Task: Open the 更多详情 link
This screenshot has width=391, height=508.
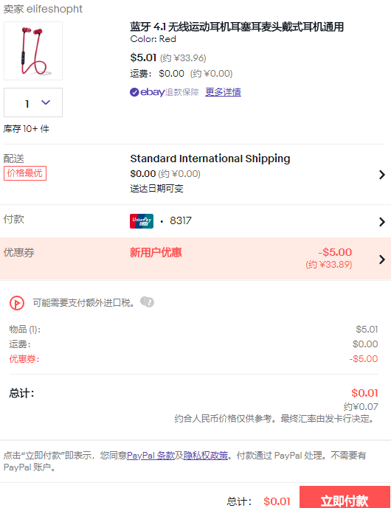Action: point(223,92)
